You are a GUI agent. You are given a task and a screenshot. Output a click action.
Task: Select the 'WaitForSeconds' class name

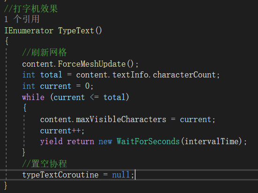148,142
